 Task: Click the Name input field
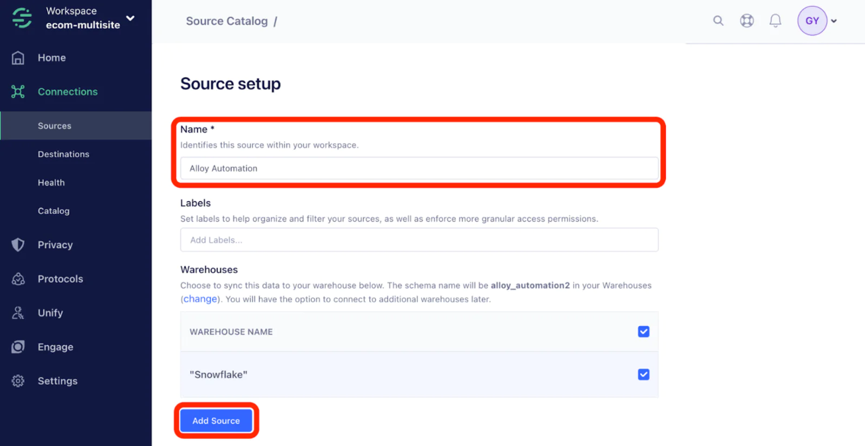(419, 168)
